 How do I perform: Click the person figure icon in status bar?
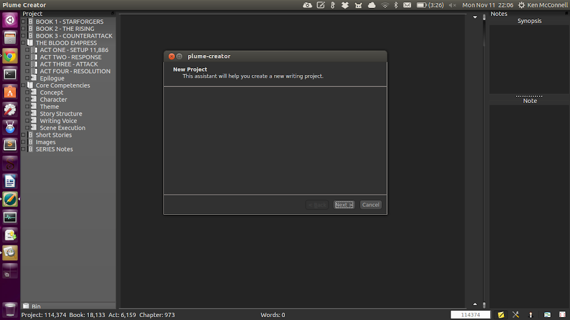530,315
